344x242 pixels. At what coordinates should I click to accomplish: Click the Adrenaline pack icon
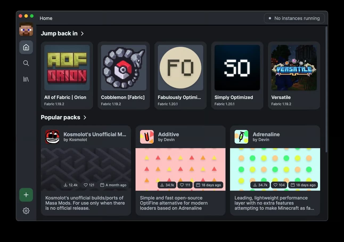point(241,137)
